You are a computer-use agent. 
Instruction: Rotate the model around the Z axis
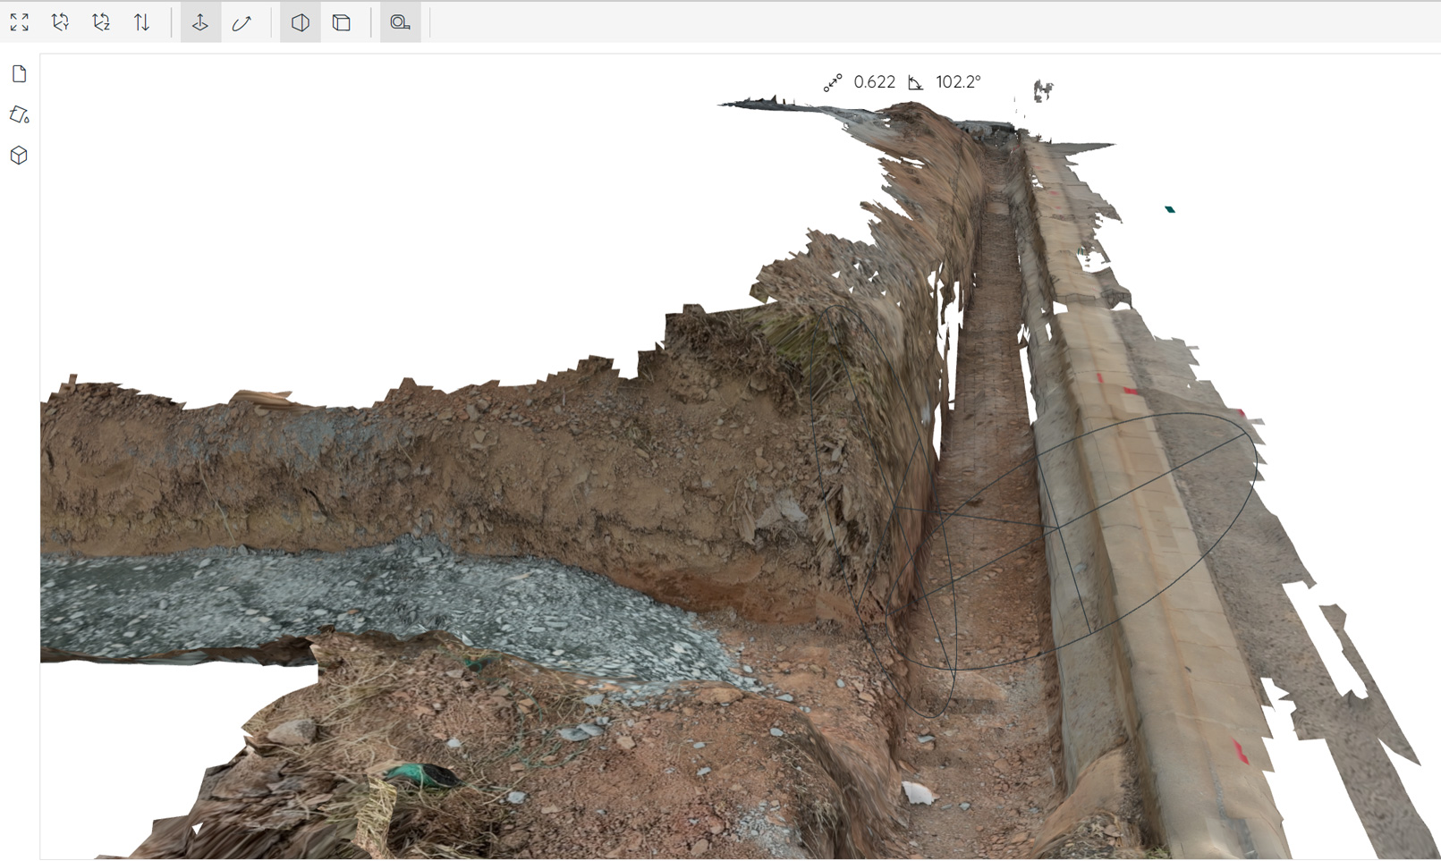tap(101, 23)
